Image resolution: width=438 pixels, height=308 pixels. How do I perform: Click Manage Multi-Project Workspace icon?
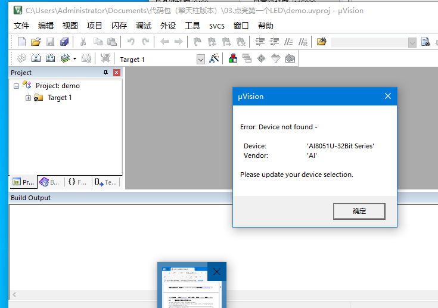point(247,58)
